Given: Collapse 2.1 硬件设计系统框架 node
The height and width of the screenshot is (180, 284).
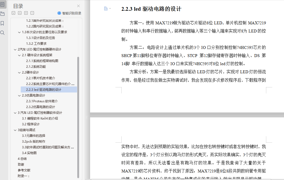Looking at the screenshot, I should tap(19, 55).
